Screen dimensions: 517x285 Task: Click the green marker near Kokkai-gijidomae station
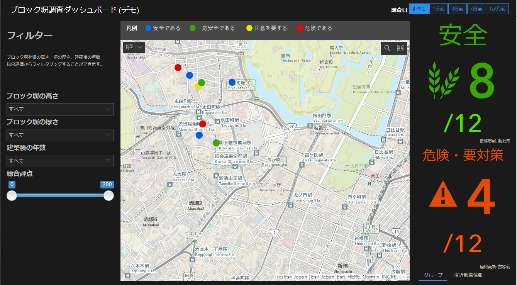tap(216, 143)
